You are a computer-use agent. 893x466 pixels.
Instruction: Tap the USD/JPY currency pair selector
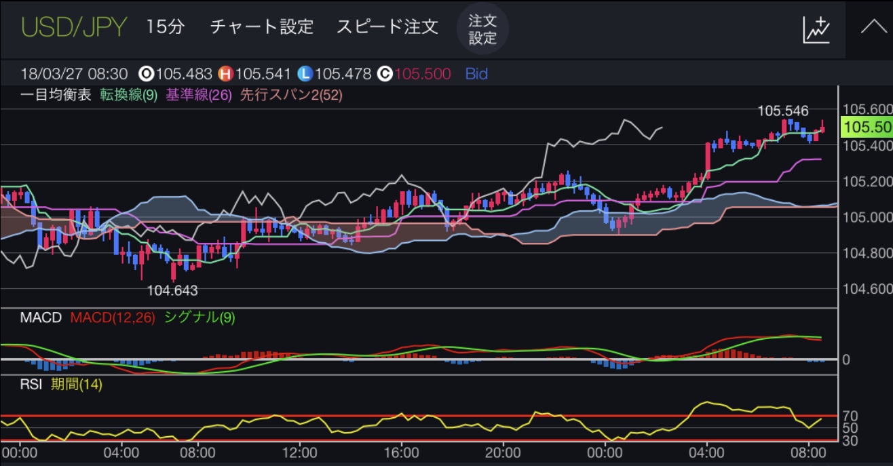pos(73,27)
